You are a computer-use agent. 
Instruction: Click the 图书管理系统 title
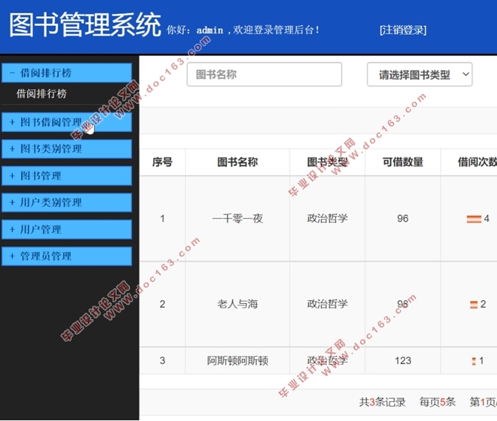coord(85,25)
